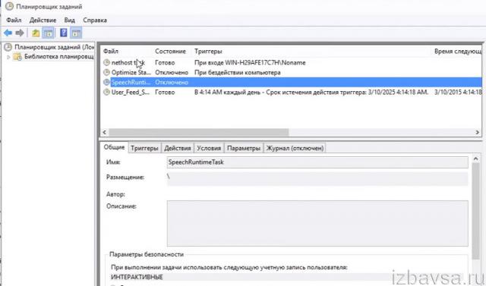Sort by the Состояние column header
This screenshot has width=486, height=286.
170,51
